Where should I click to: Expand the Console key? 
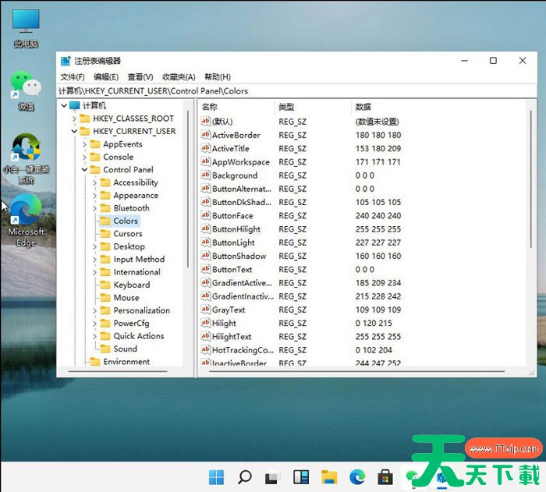(84, 157)
